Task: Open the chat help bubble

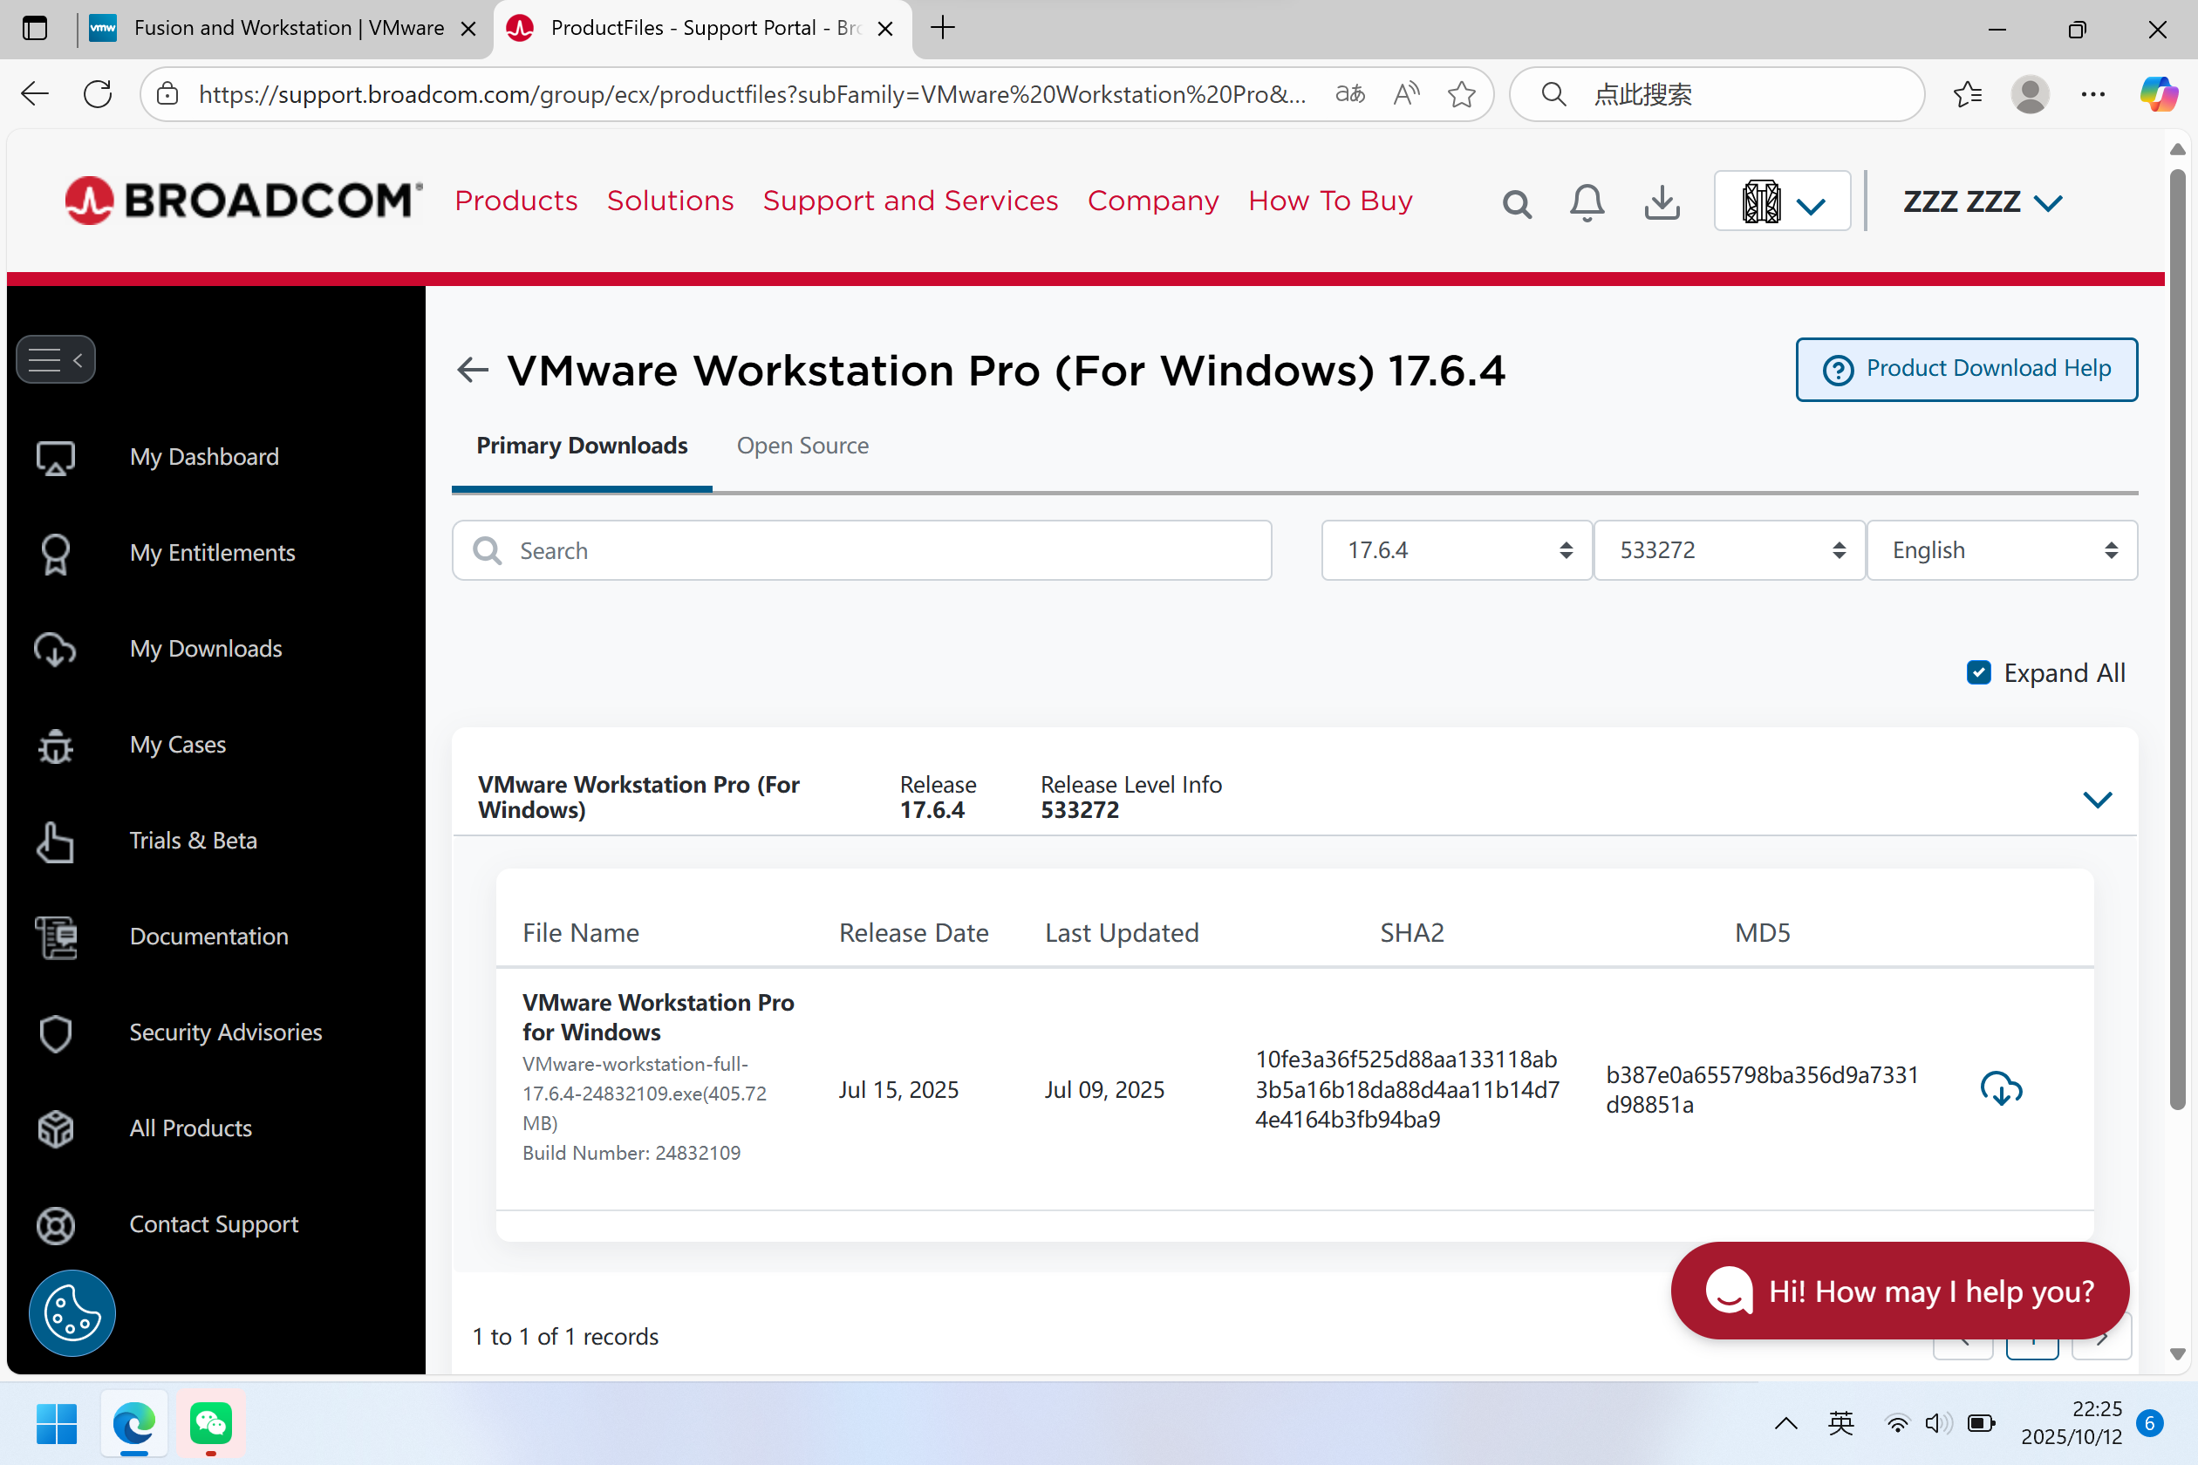Action: tap(1900, 1291)
